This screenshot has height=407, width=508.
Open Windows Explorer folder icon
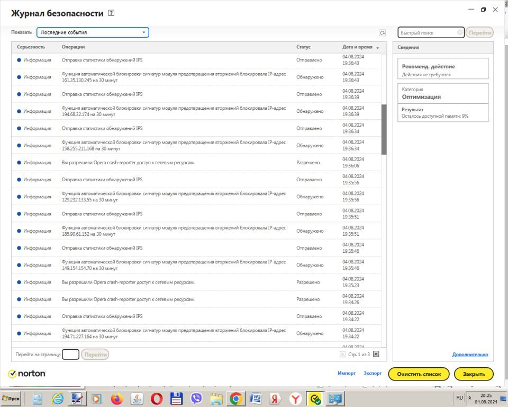point(216,399)
